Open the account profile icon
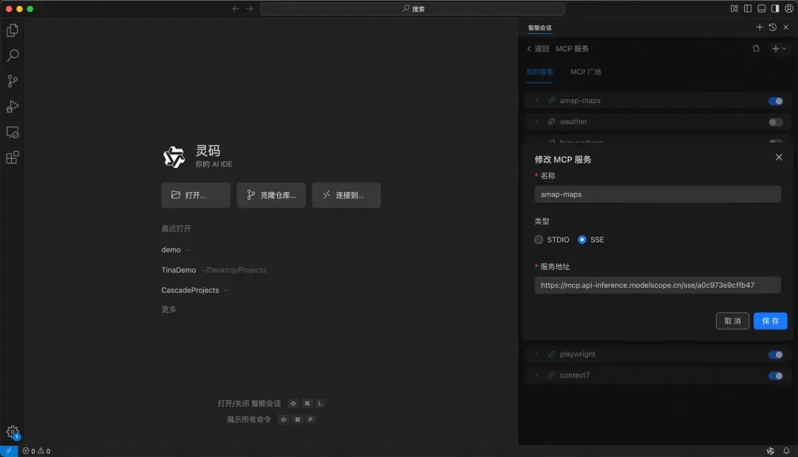The image size is (798, 457). 789,9
